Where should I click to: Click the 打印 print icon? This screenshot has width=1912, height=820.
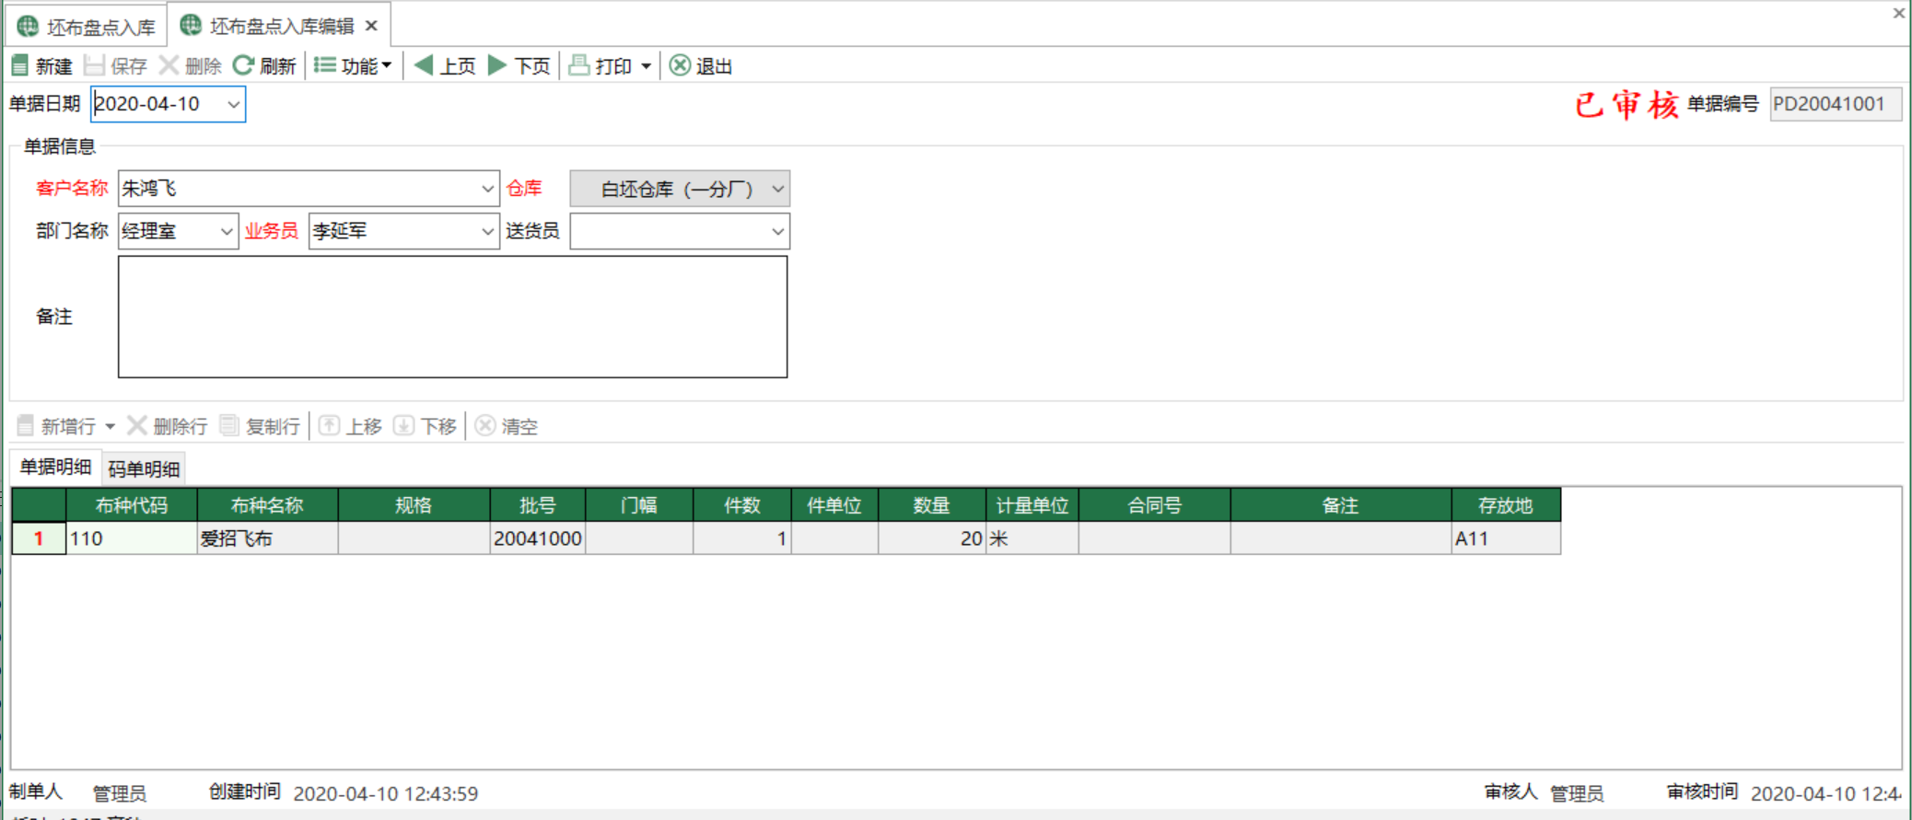(578, 65)
